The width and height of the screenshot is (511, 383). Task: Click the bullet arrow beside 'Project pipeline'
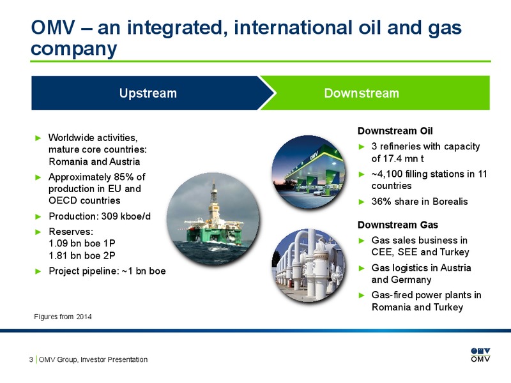[38, 271]
